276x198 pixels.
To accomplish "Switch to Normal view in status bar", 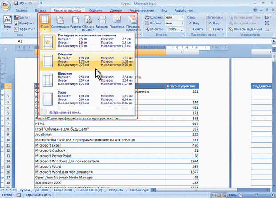I will tap(214, 195).
